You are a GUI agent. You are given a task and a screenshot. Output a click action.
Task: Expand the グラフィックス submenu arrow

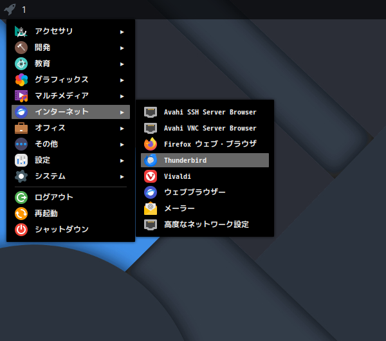[x=122, y=80]
